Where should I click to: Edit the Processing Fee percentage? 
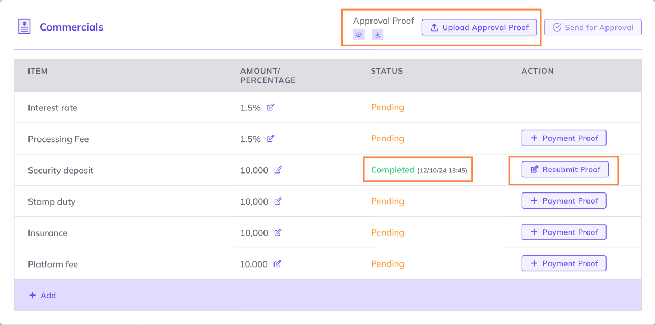pos(270,139)
